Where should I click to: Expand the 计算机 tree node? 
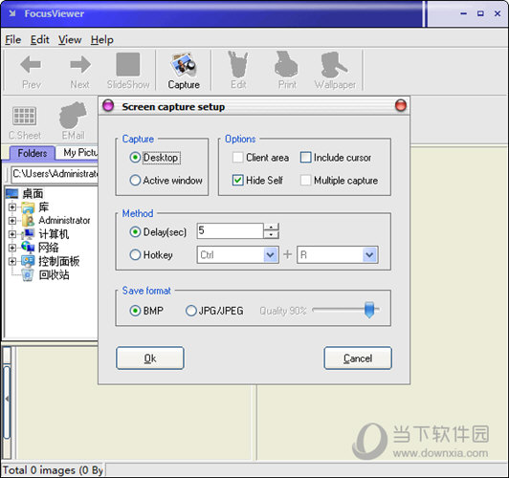(12, 234)
